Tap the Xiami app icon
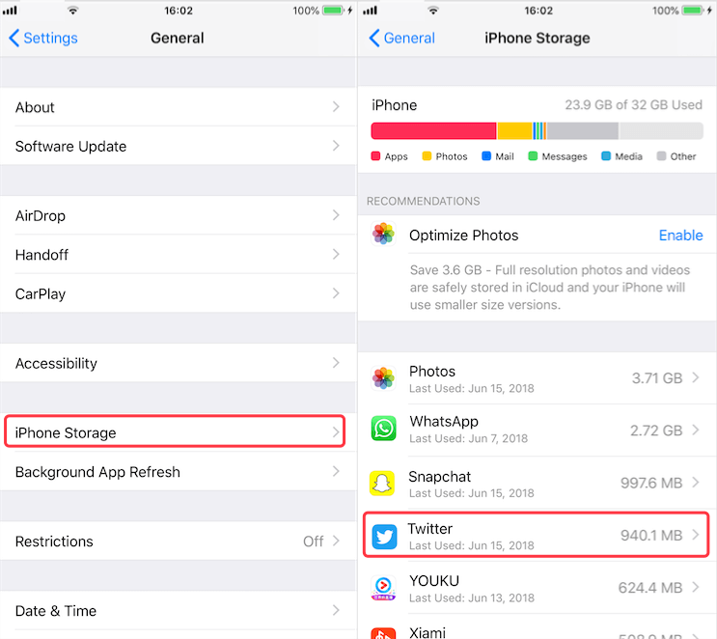The height and width of the screenshot is (639, 717). [x=383, y=633]
